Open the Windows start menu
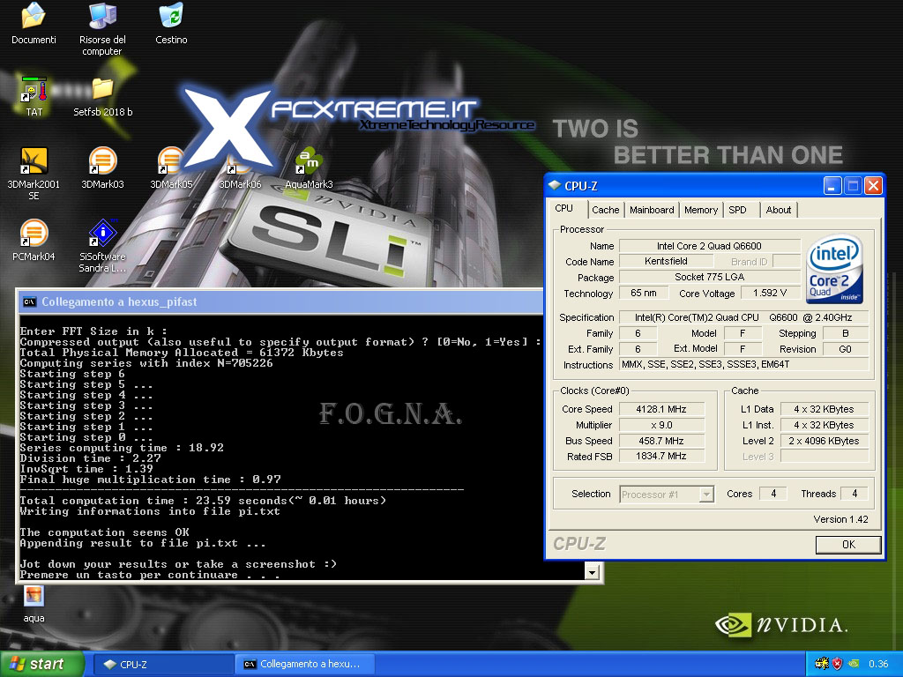Viewport: 903px width, 677px height. [41, 665]
